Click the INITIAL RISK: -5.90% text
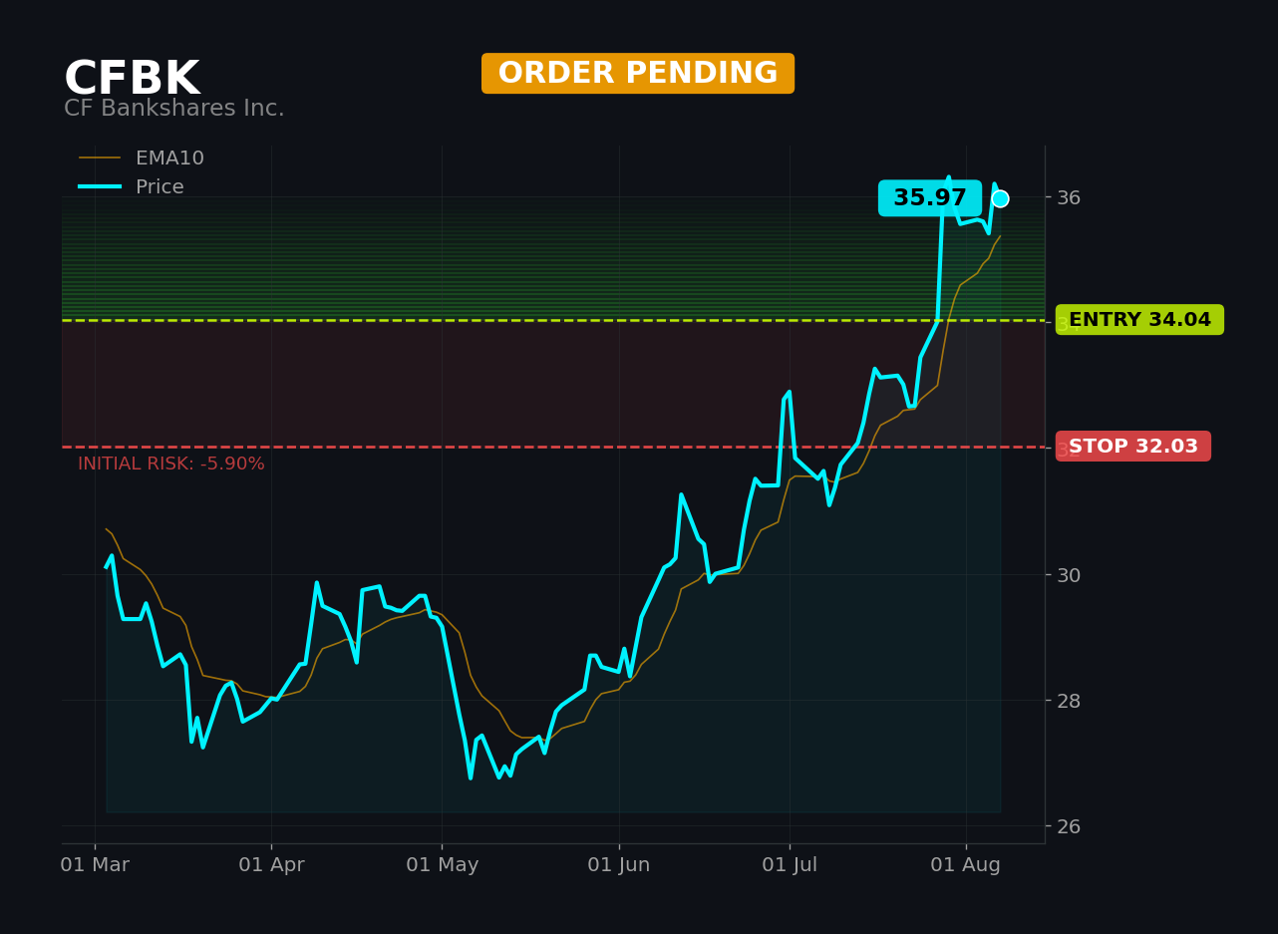Viewport: 1278px width, 934px height. 171,465
